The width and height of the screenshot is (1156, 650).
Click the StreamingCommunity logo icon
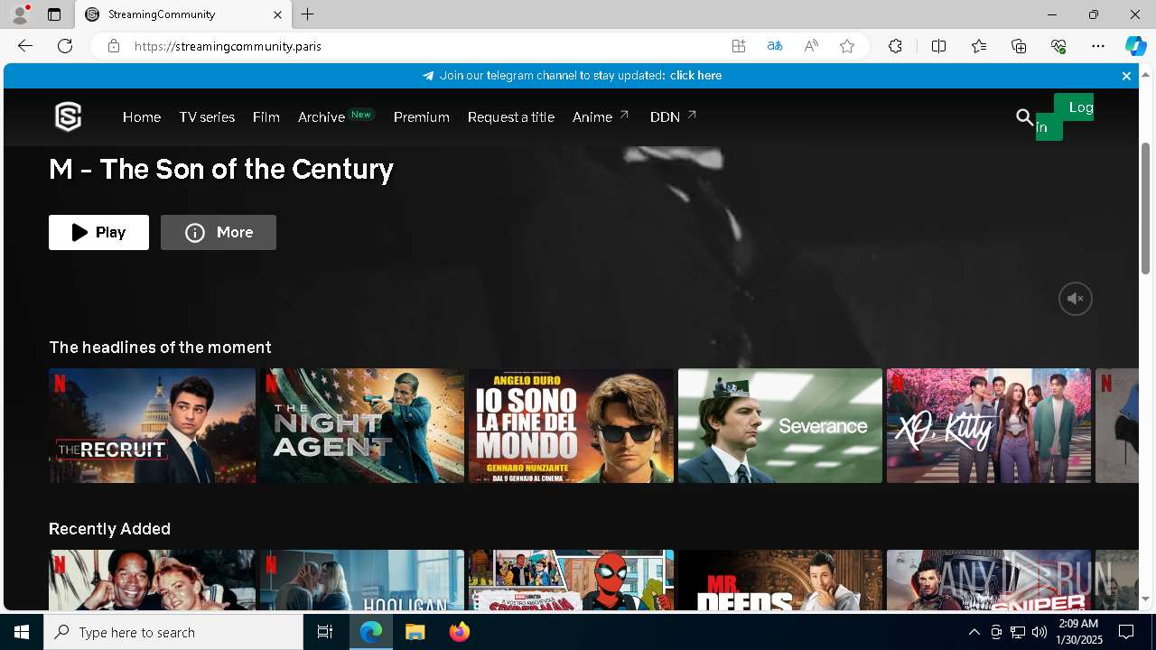69,116
